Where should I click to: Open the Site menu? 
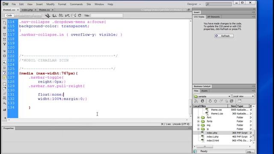point(89,4)
